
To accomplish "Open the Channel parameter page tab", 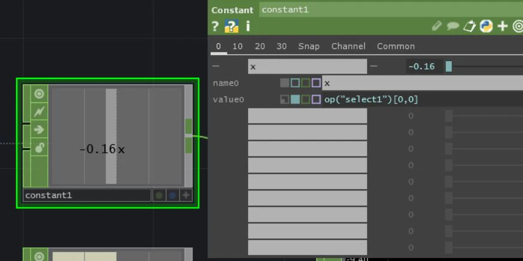I will coord(348,46).
